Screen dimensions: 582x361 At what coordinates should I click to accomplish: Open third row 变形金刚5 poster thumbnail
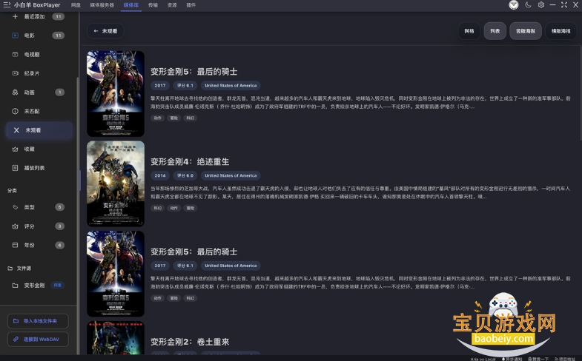tap(116, 274)
